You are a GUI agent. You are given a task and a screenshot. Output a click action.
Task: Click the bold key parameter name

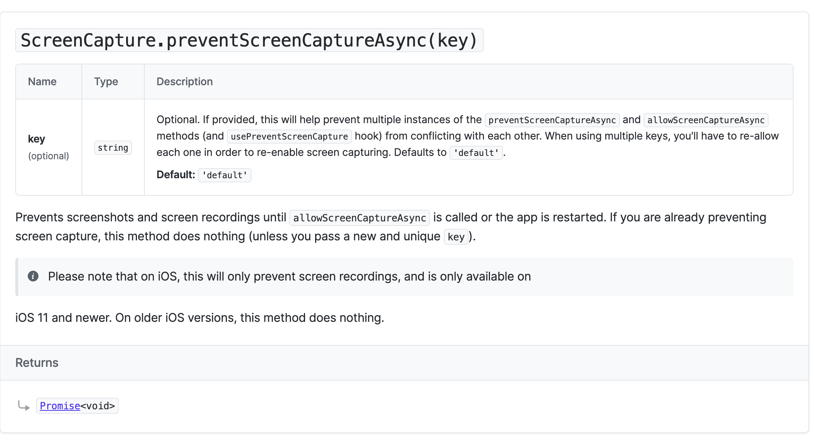pyautogui.click(x=36, y=139)
